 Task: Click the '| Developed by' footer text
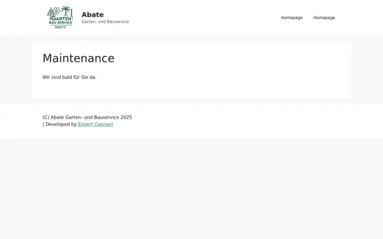[x=59, y=124]
